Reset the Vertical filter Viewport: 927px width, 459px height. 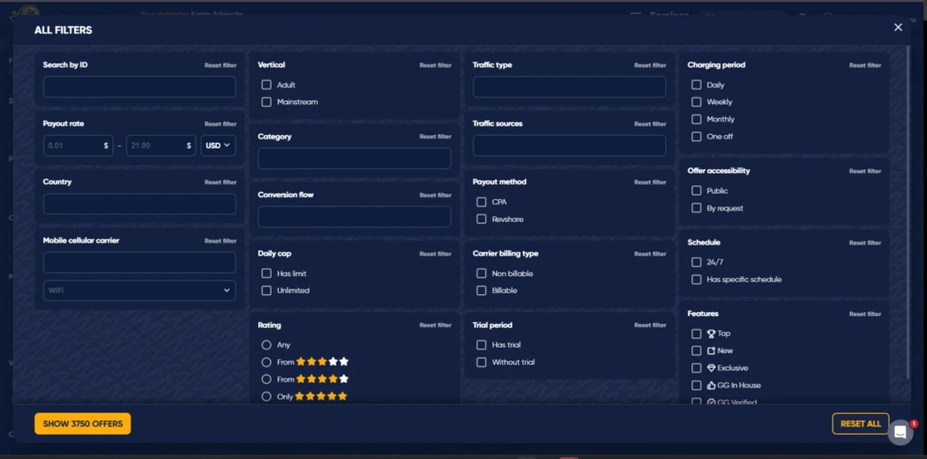[435, 65]
